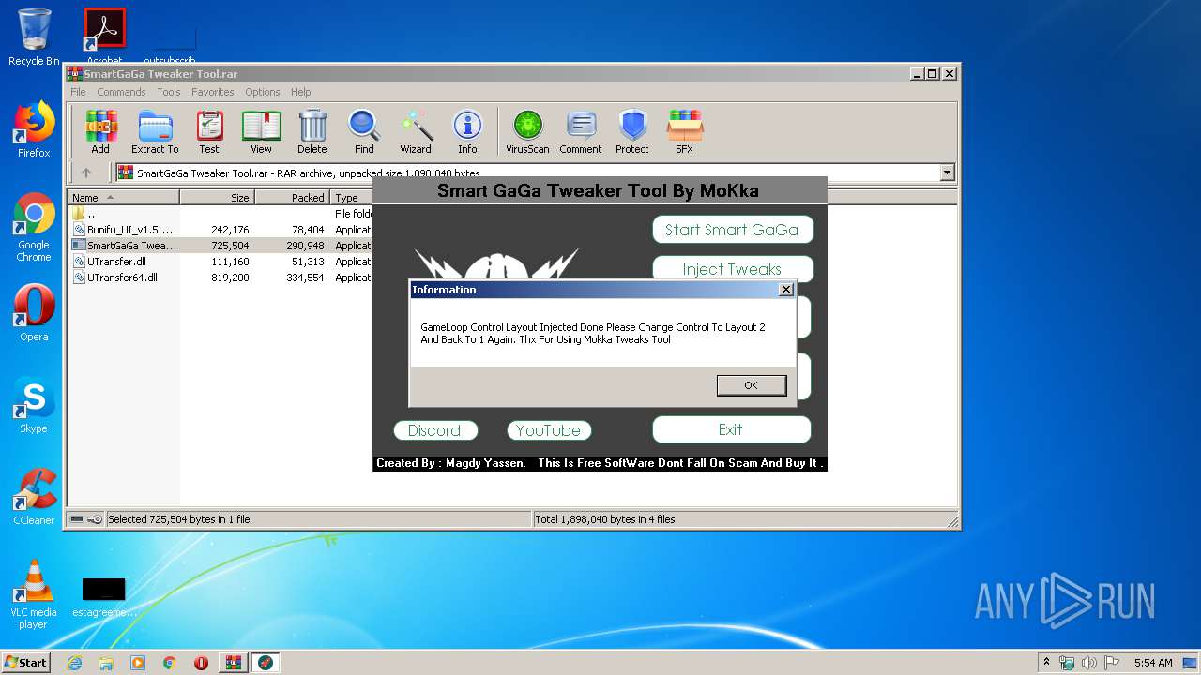Click the Add toolbar icon in WinRAR
The width and height of the screenshot is (1201, 675).
(x=100, y=131)
